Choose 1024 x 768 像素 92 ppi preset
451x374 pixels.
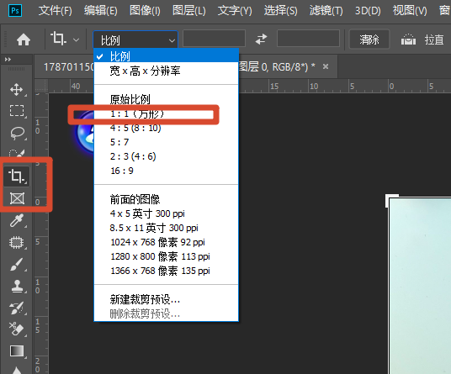pos(167,242)
